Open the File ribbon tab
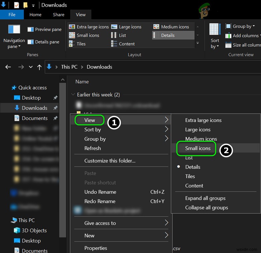 [12, 15]
